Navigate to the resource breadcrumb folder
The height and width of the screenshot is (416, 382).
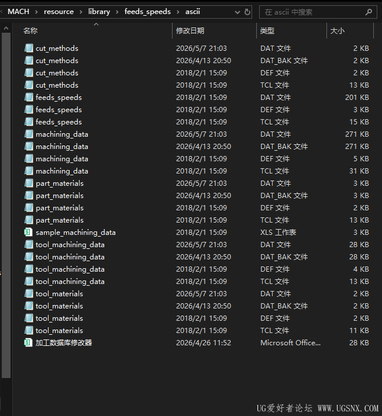pyautogui.click(x=58, y=12)
